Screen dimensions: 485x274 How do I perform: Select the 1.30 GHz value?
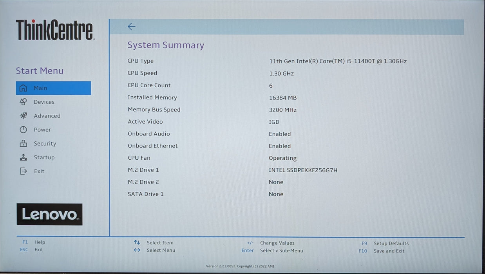pyautogui.click(x=281, y=74)
